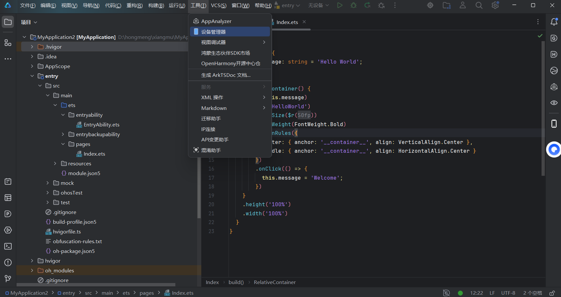
Task: Collapse the entry module folder
Action: pyautogui.click(x=32, y=76)
